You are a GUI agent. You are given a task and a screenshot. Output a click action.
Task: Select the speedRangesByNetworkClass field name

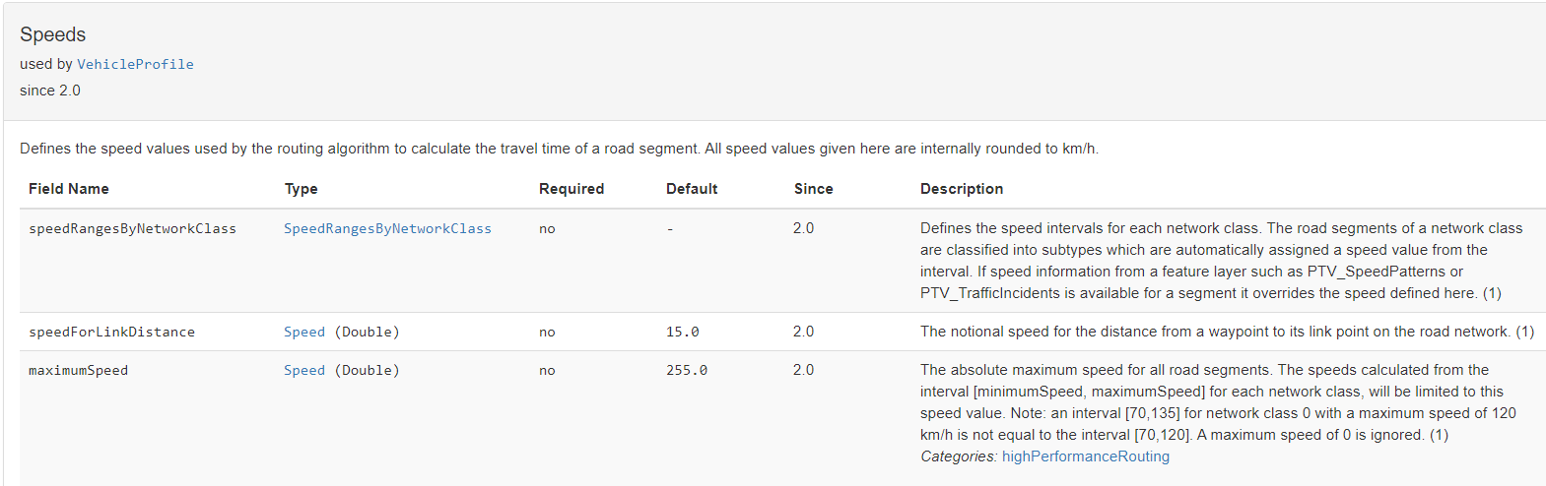click(132, 228)
